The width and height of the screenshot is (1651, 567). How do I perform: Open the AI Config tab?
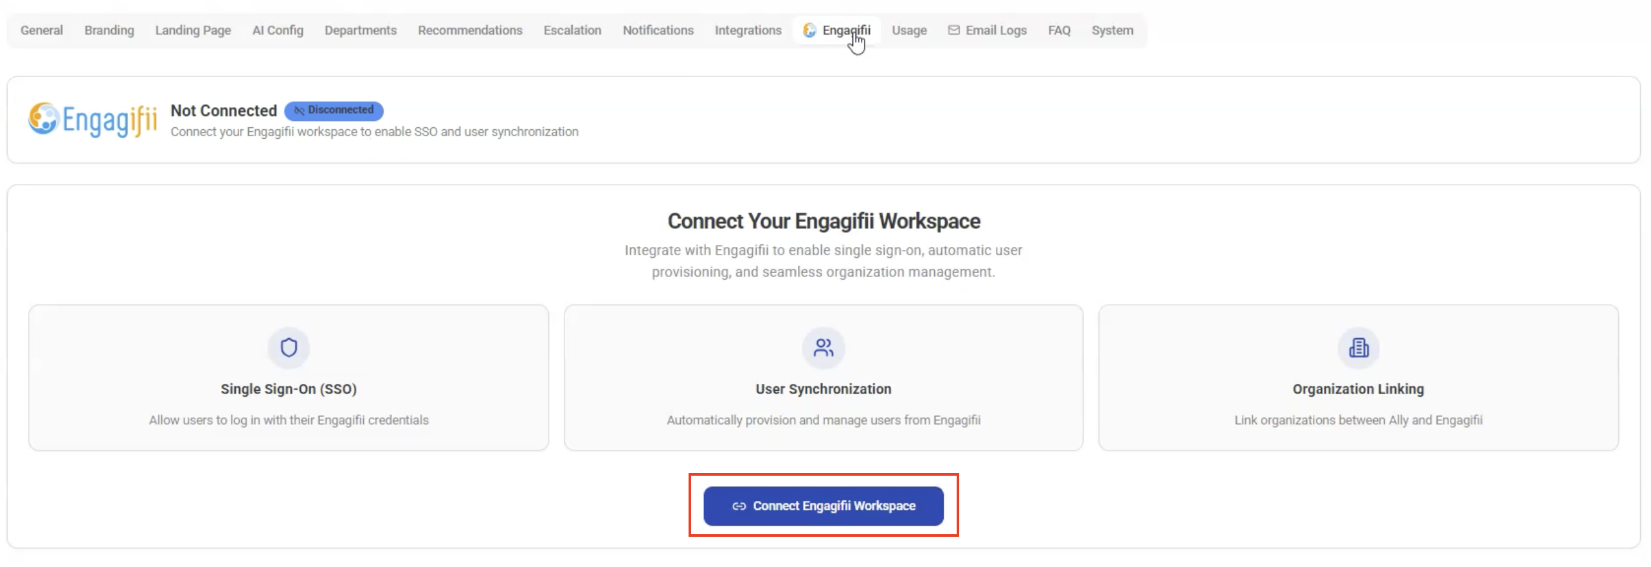pos(278,30)
